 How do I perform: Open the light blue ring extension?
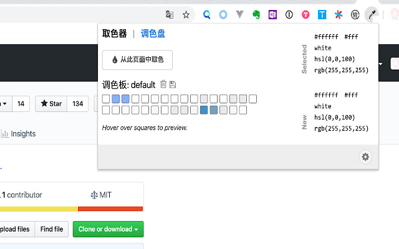tap(223, 14)
